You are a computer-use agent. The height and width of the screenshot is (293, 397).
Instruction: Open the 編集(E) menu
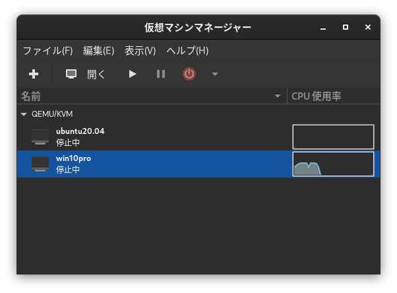pos(99,51)
